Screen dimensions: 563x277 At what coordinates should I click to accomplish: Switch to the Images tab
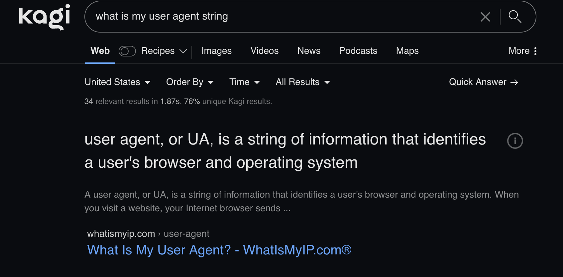[216, 51]
